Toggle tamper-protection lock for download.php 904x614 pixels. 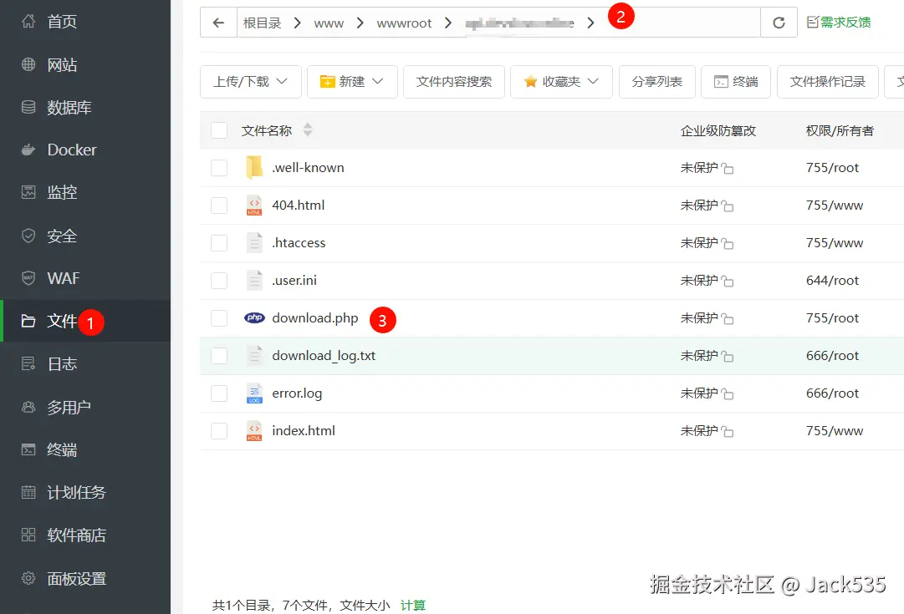tap(728, 319)
